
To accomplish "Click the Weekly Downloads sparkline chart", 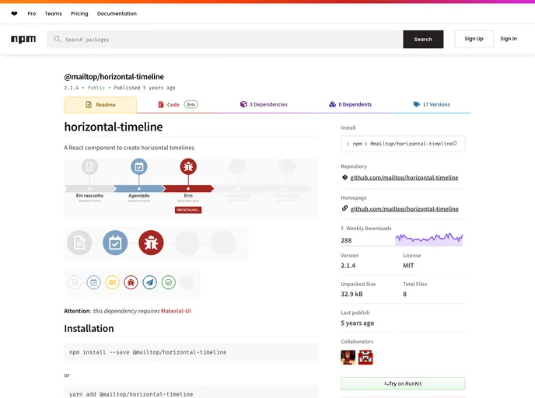I will coord(429,239).
